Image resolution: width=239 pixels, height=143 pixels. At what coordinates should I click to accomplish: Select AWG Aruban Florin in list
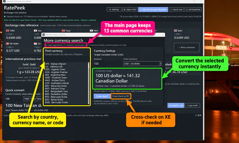click(x=55, y=80)
